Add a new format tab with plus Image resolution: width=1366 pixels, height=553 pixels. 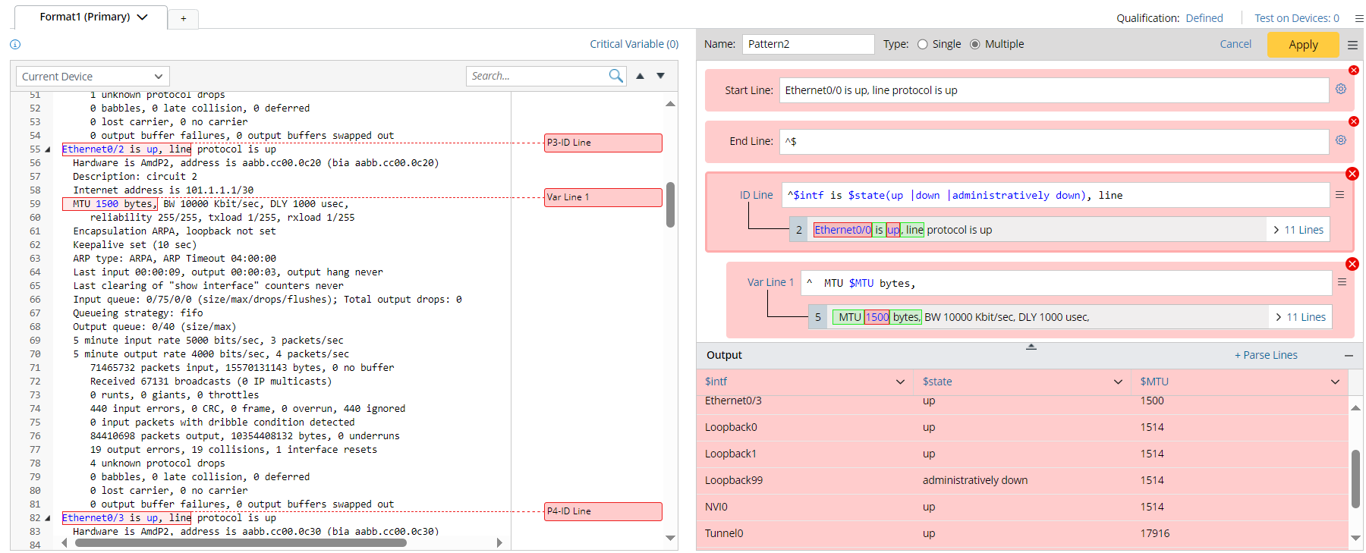click(183, 18)
